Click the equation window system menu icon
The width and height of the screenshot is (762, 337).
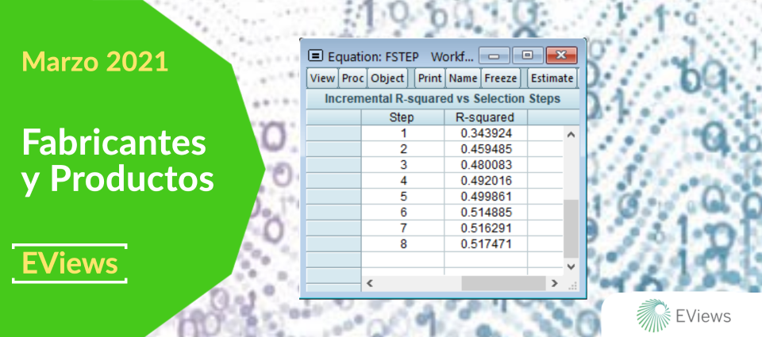[316, 56]
